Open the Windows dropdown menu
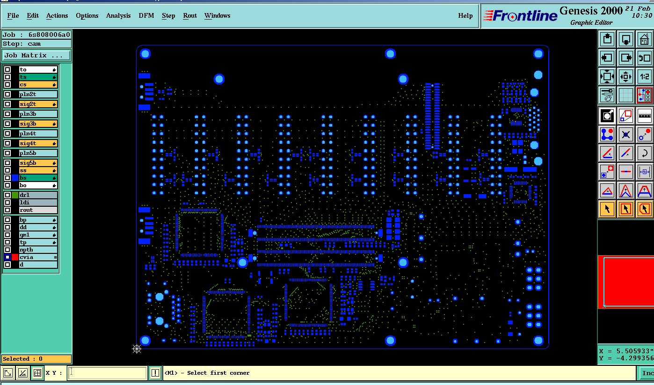Screen dimensions: 654x385 coord(218,15)
